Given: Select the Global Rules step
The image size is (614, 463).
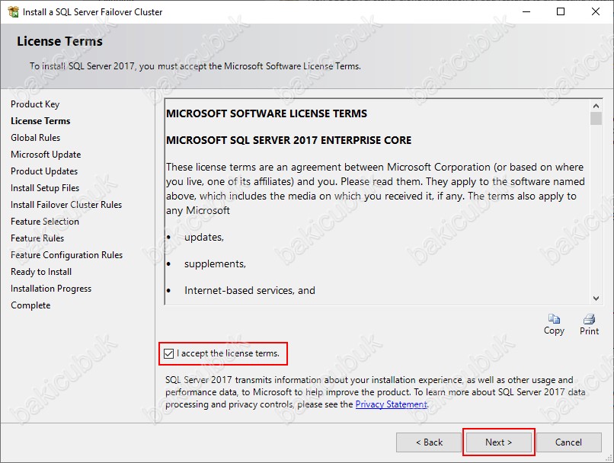Looking at the screenshot, I should pyautogui.click(x=36, y=138).
